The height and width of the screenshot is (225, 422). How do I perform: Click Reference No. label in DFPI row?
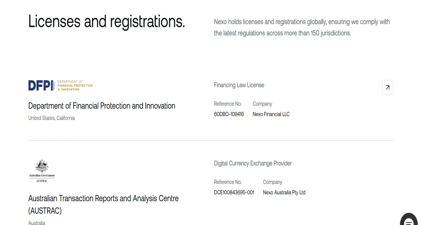[x=228, y=104]
